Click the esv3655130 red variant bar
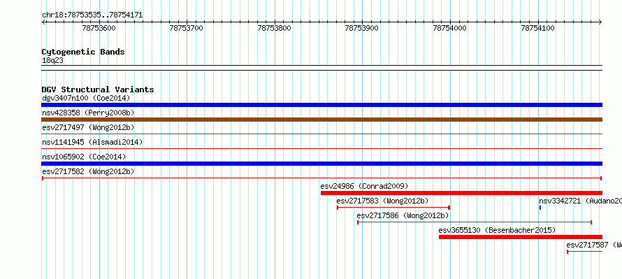 [521, 237]
